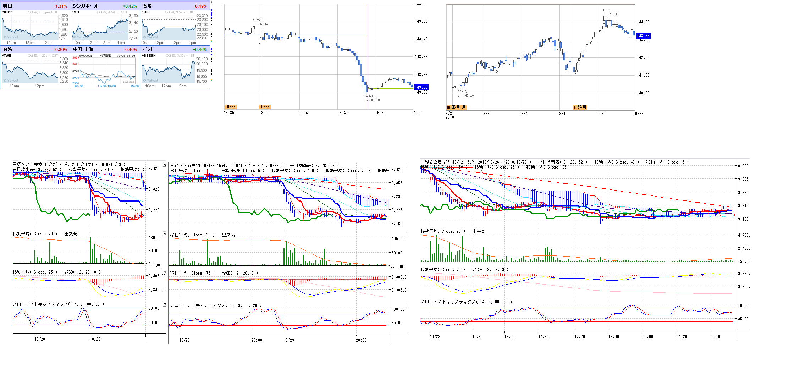Select orange 10/29 date marker on intraday chart

pyautogui.click(x=264, y=107)
